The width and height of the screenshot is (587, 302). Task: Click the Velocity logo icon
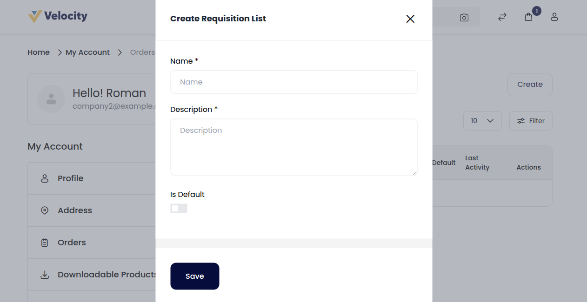[35, 15]
